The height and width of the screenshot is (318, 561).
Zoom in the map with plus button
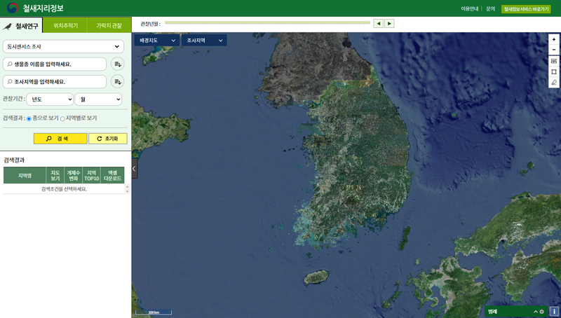pyautogui.click(x=554, y=39)
